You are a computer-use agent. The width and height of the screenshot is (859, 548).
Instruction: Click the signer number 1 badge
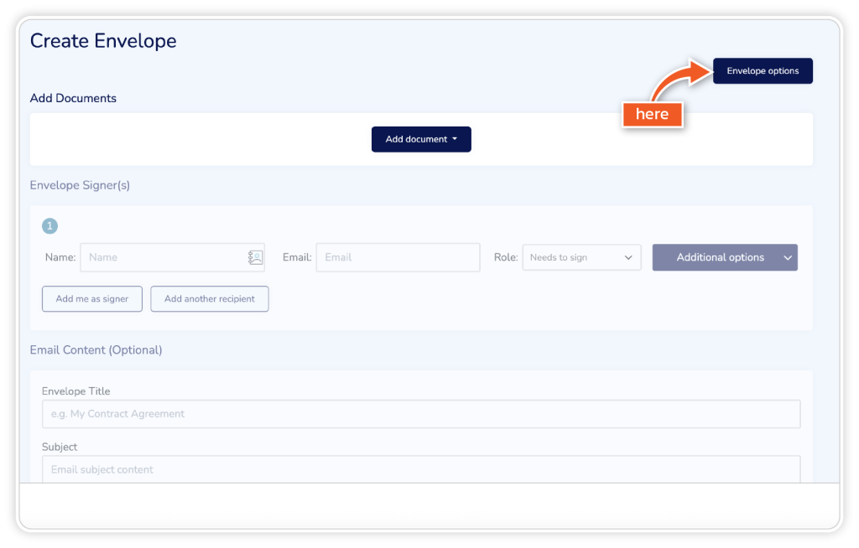[49, 226]
